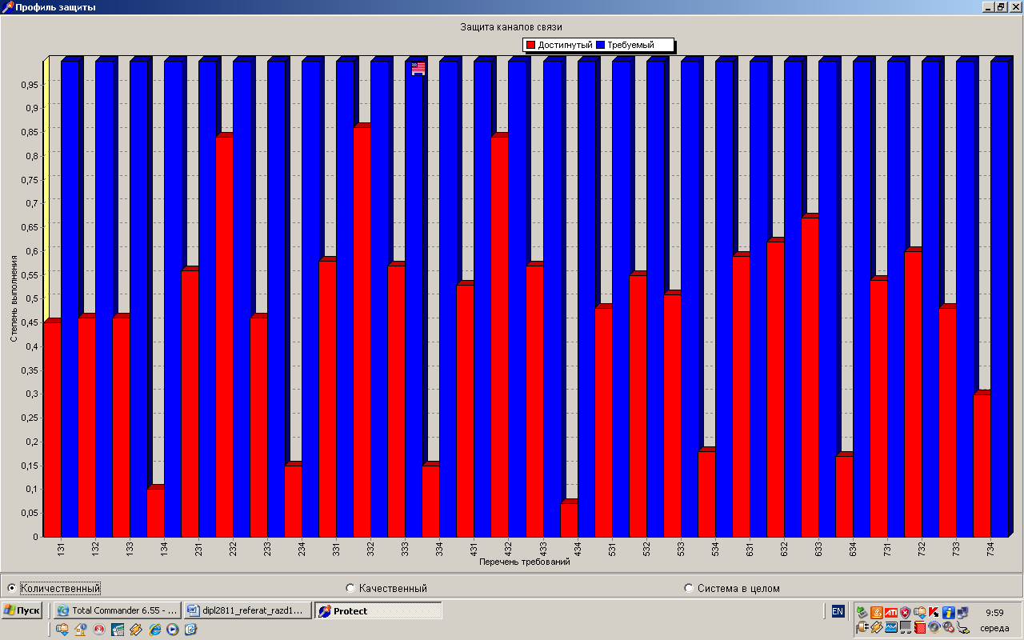Switch to Total Commander 6.55 taskbar item

click(x=117, y=611)
